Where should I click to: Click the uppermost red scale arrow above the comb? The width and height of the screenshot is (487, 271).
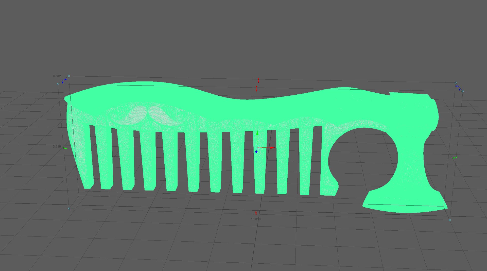click(x=258, y=80)
